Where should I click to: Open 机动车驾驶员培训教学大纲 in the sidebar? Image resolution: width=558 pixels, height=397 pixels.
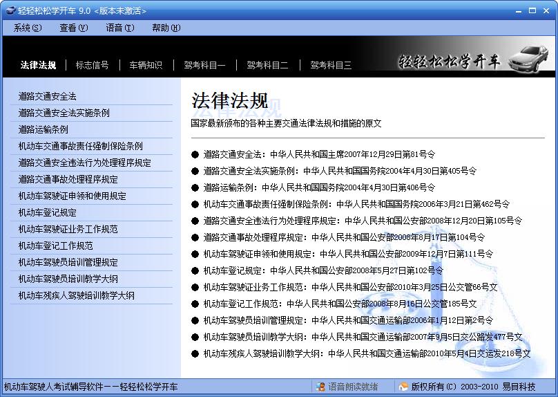pos(68,279)
